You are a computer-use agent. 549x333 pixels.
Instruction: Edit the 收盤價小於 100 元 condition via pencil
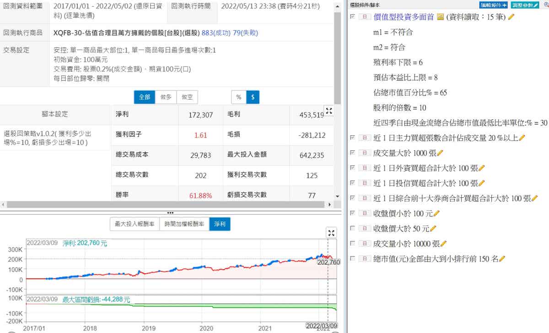pos(436,213)
